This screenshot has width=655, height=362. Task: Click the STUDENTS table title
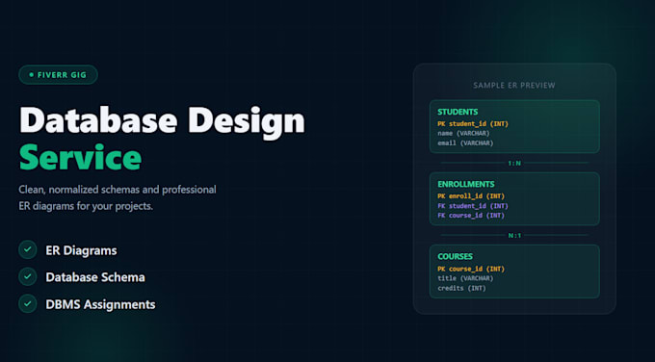click(x=458, y=112)
